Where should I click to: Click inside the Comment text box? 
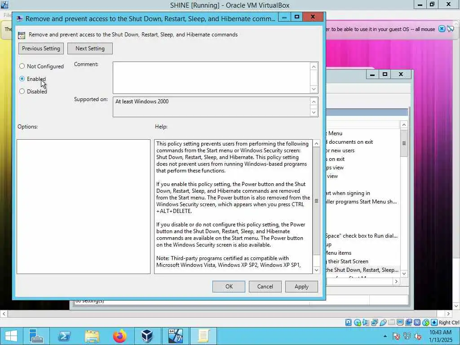[x=212, y=78]
